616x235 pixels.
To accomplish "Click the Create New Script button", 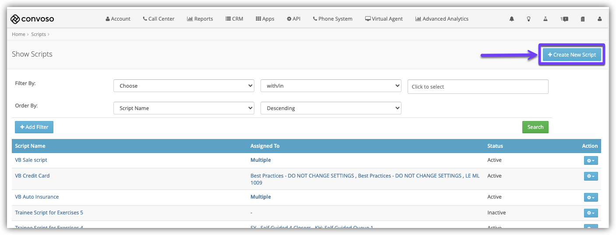I will [x=572, y=55].
